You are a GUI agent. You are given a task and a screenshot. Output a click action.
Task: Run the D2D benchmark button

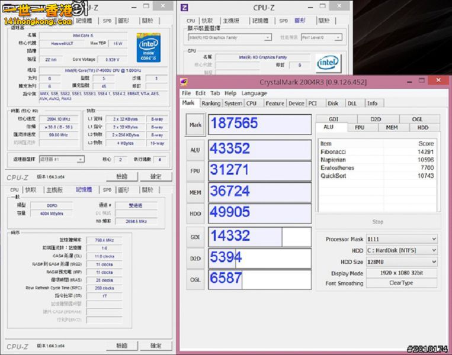pyautogui.click(x=195, y=259)
